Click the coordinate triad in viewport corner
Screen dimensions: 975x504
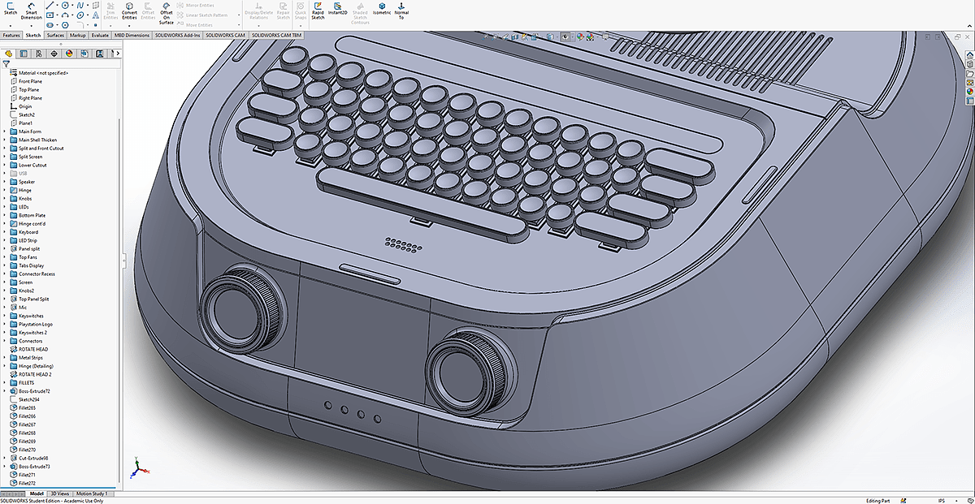pyautogui.click(x=138, y=468)
